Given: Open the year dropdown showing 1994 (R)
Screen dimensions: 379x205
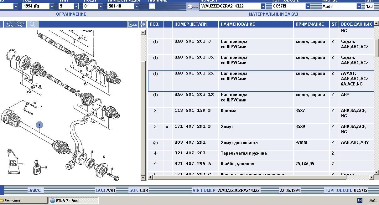Looking at the screenshot, I should [52, 6].
